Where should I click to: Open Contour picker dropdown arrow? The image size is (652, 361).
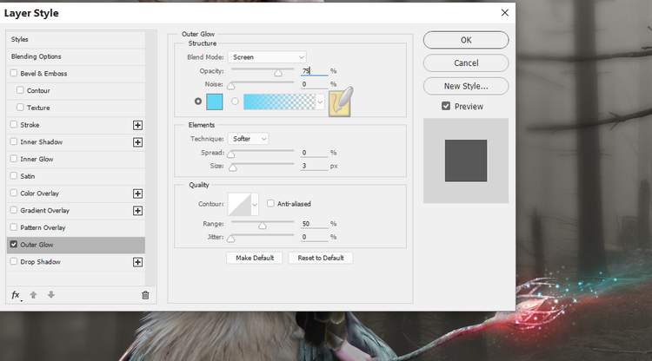pos(255,204)
